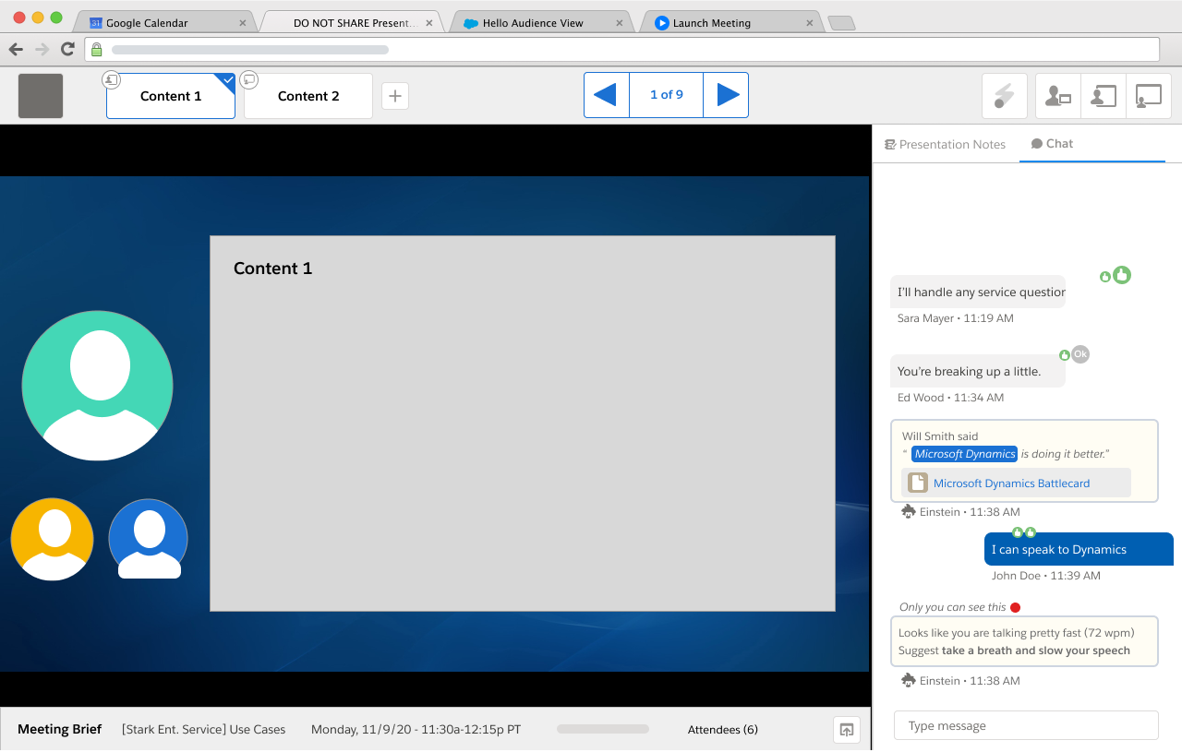Screen dimensions: 1182x752
Task: Switch to the Presentation Notes tab
Action: 945,145
